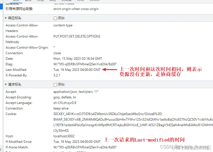Image resolution: width=213 pixels, height=152 pixels.
Task: Click the Host header name
Action: click(x=9, y=136)
